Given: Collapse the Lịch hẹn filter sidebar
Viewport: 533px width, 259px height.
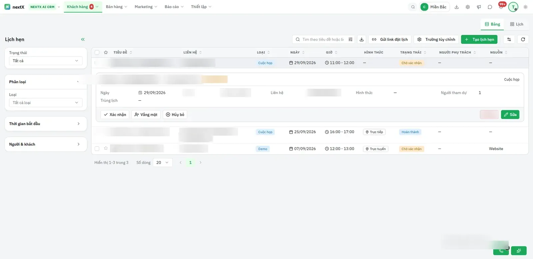Looking at the screenshot, I should (x=83, y=39).
